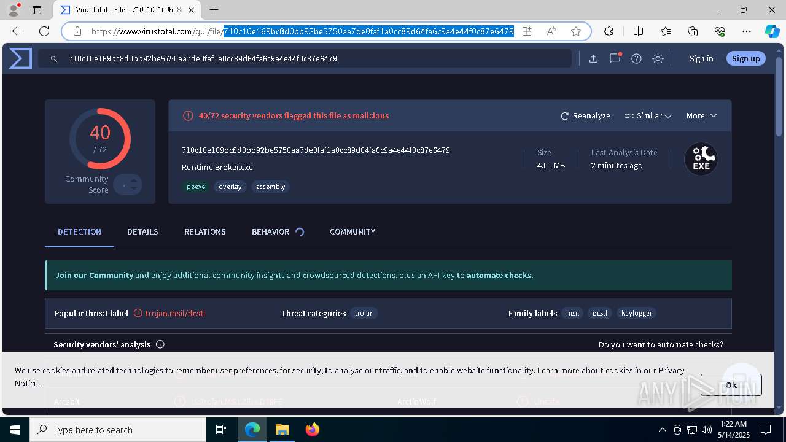Click the browser back arrow
786x442 pixels.
click(17, 31)
